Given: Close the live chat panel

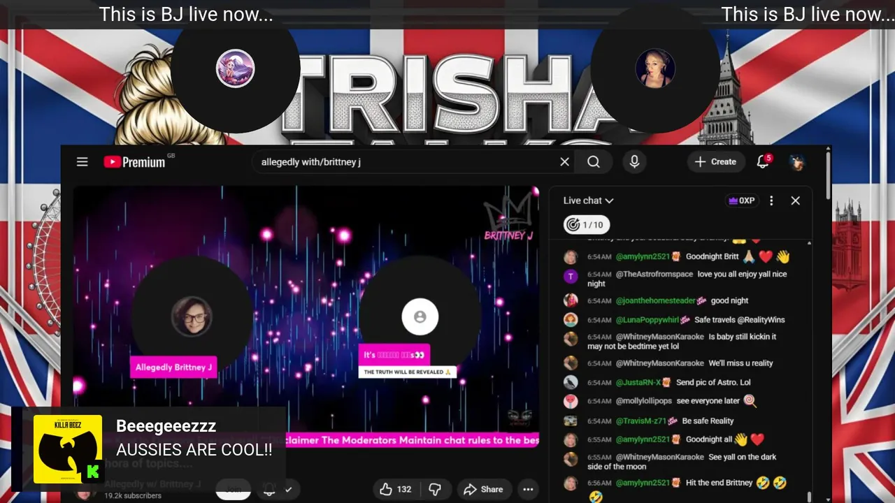Looking at the screenshot, I should [x=795, y=201].
